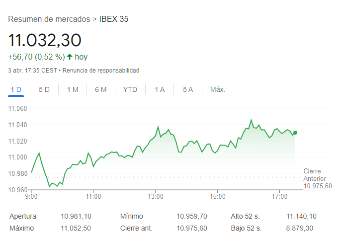Screen dimensions: 343x238
Task: Click the Cierre Anterior 10.975,60 label
Action: pyautogui.click(x=318, y=178)
